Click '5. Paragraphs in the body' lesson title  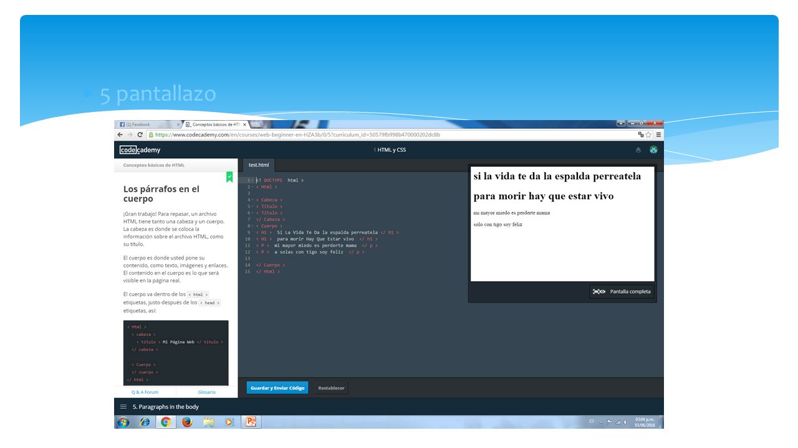[166, 407]
